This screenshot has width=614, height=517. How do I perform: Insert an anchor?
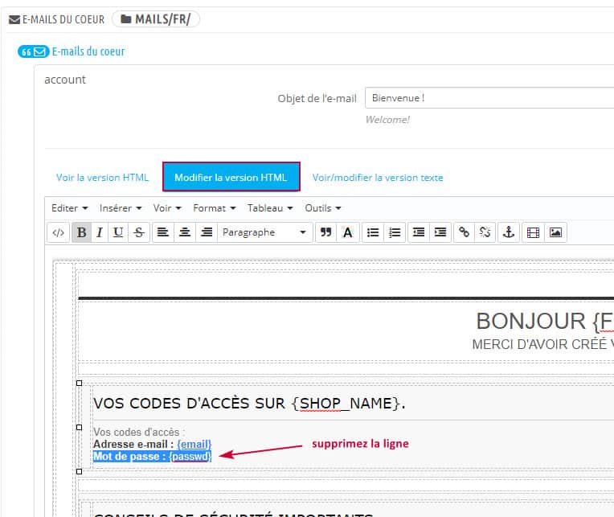point(507,232)
